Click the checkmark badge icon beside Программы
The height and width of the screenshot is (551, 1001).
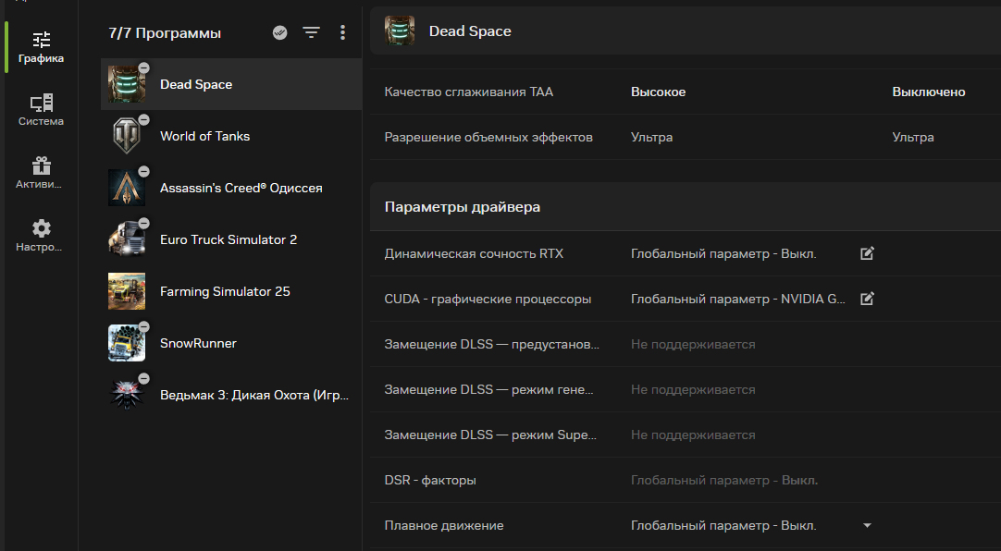pos(280,33)
